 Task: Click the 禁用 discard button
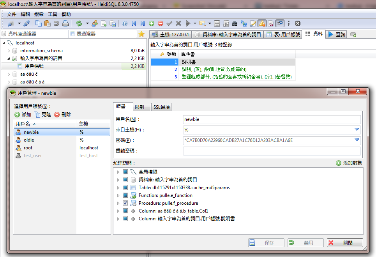coord(305,243)
